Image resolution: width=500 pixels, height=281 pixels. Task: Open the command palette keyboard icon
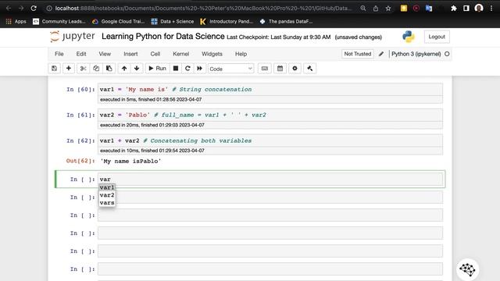click(x=265, y=69)
